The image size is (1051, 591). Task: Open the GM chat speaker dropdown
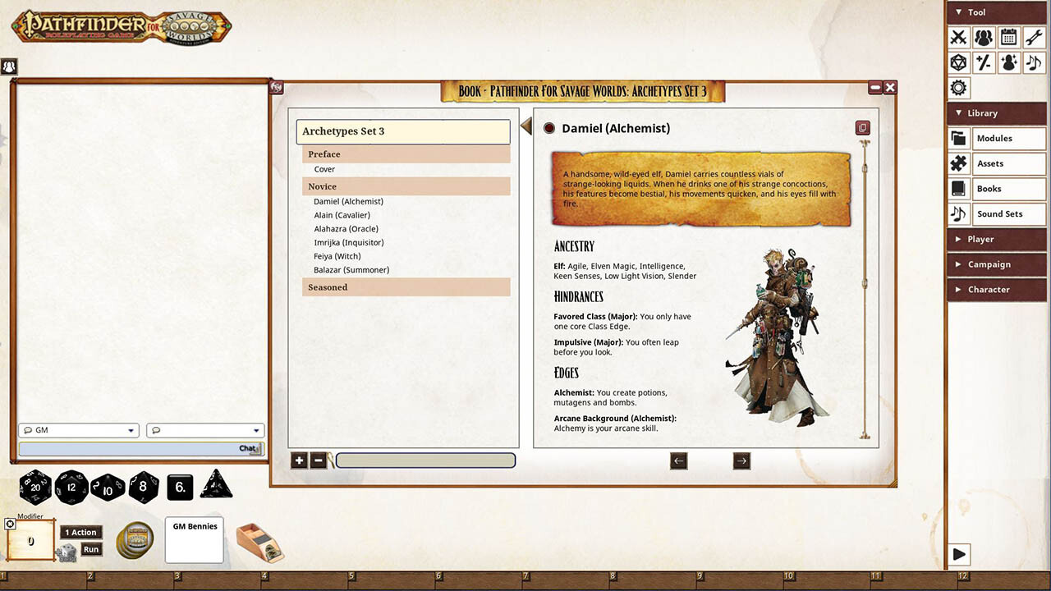(78, 429)
